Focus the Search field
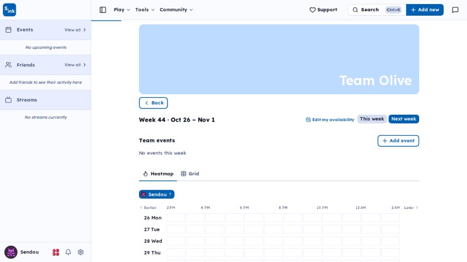The height and width of the screenshot is (262, 467). [377, 10]
